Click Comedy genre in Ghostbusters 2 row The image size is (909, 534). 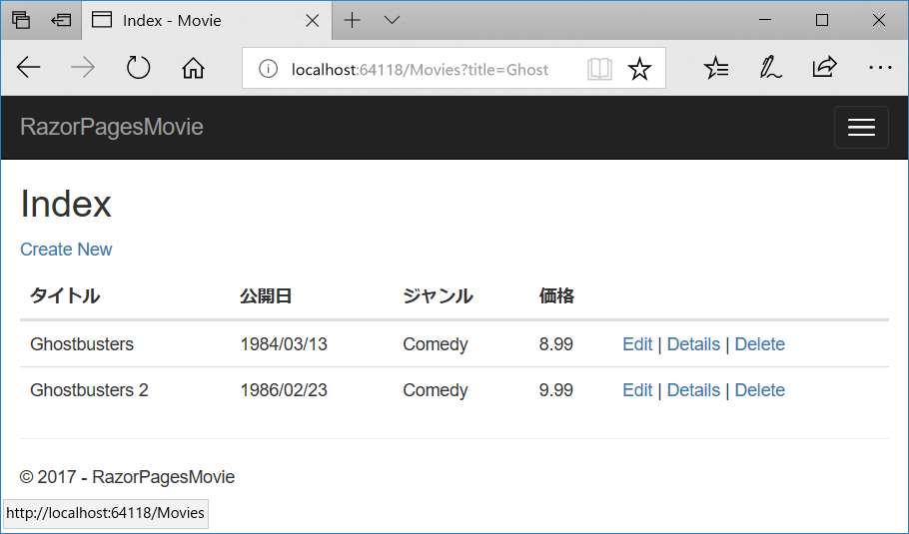[x=436, y=390]
